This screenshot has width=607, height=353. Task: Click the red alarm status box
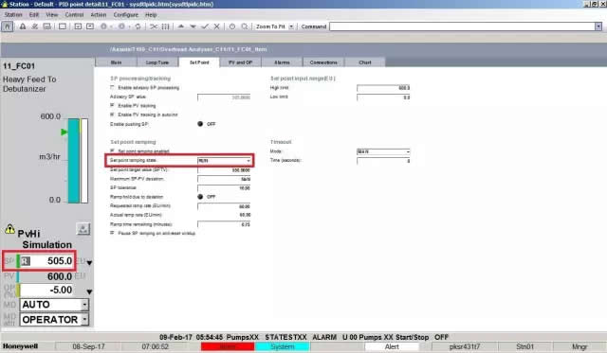[228, 346]
